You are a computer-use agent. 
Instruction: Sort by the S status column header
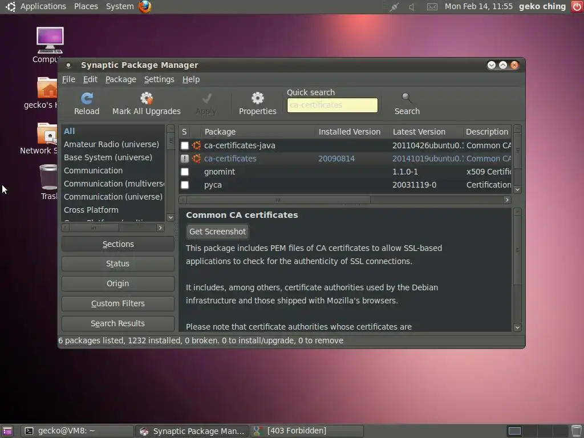[184, 132]
